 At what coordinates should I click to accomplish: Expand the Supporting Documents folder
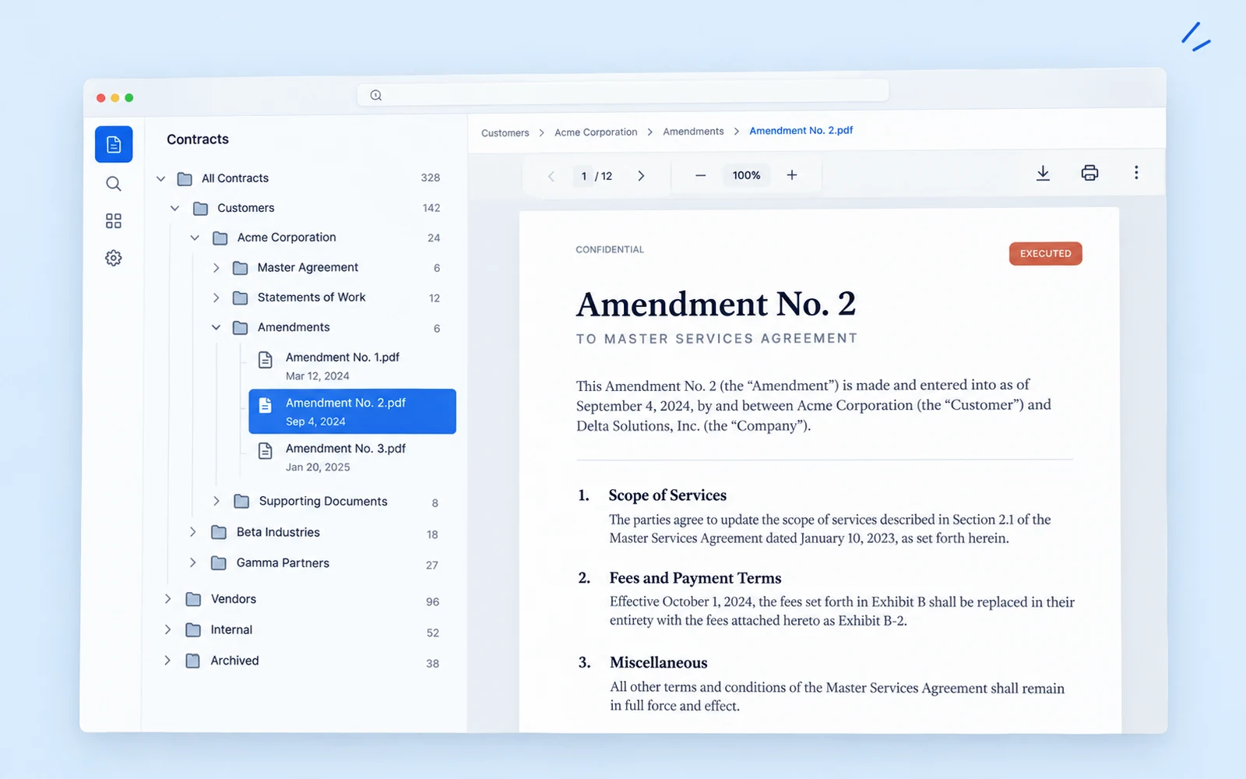pyautogui.click(x=216, y=501)
